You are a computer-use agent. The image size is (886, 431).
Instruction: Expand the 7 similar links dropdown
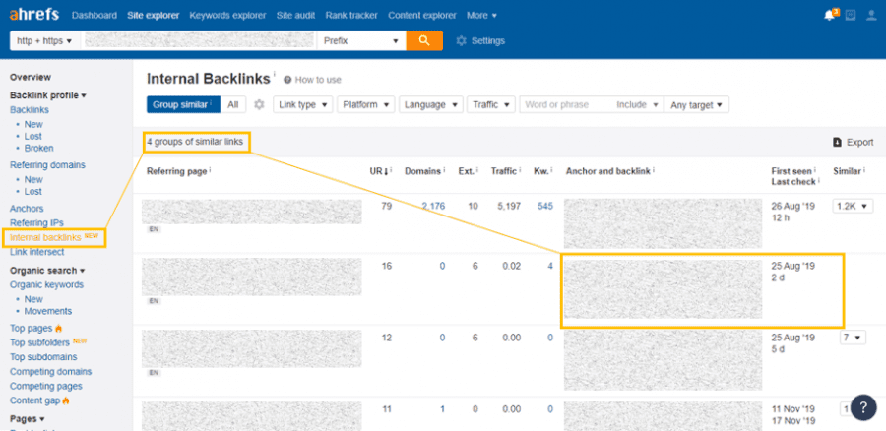(x=853, y=338)
